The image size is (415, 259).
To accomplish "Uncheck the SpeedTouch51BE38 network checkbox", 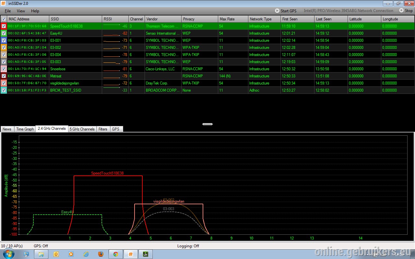I will click(x=4, y=26).
